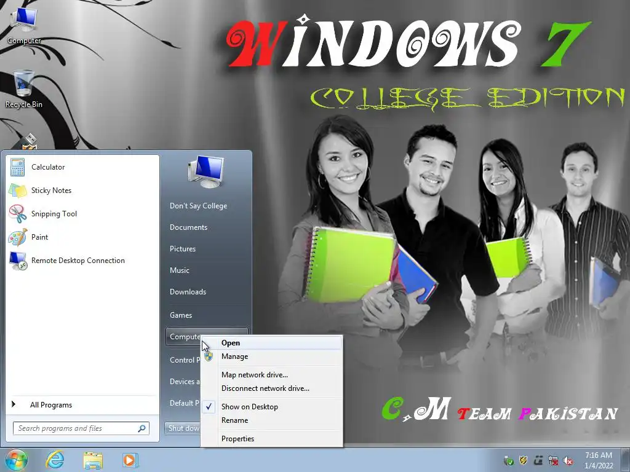
Task: Open the Calculator icon in Start menu
Action: click(17, 167)
